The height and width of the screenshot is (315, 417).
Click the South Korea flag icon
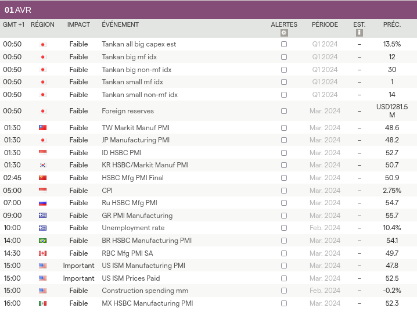pos(42,166)
